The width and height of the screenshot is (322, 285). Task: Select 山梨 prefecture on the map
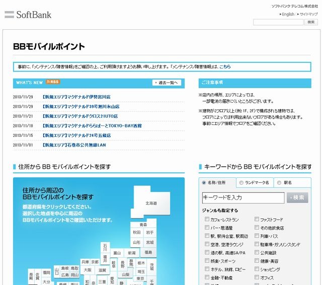(x=126, y=274)
